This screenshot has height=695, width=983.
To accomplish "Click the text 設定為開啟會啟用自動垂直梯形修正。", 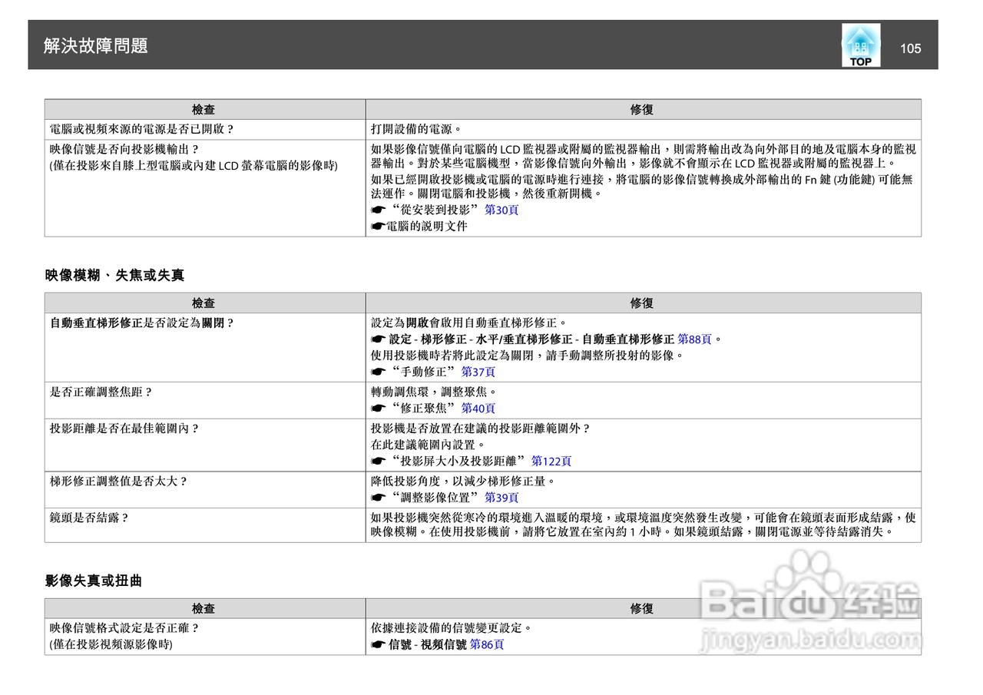I will click(469, 323).
